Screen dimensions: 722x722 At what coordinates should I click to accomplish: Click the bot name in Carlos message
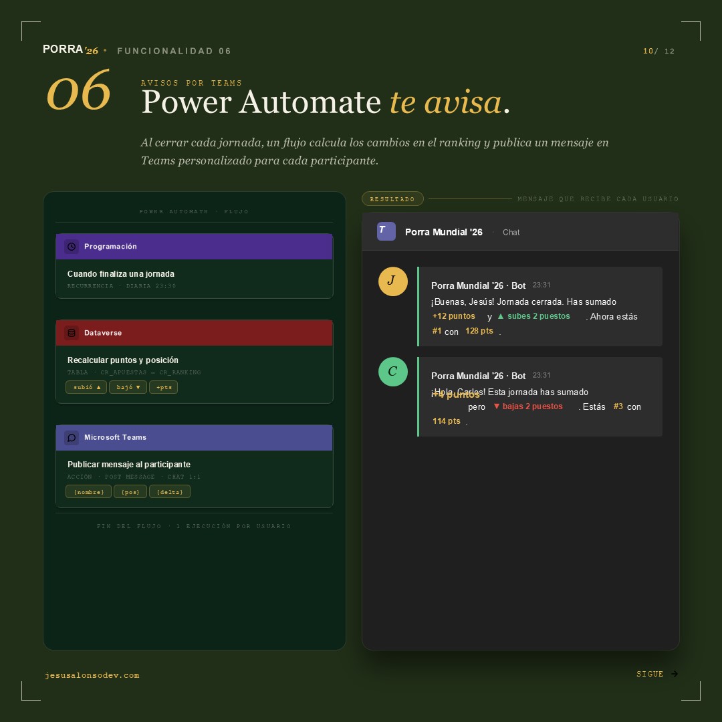click(x=478, y=376)
